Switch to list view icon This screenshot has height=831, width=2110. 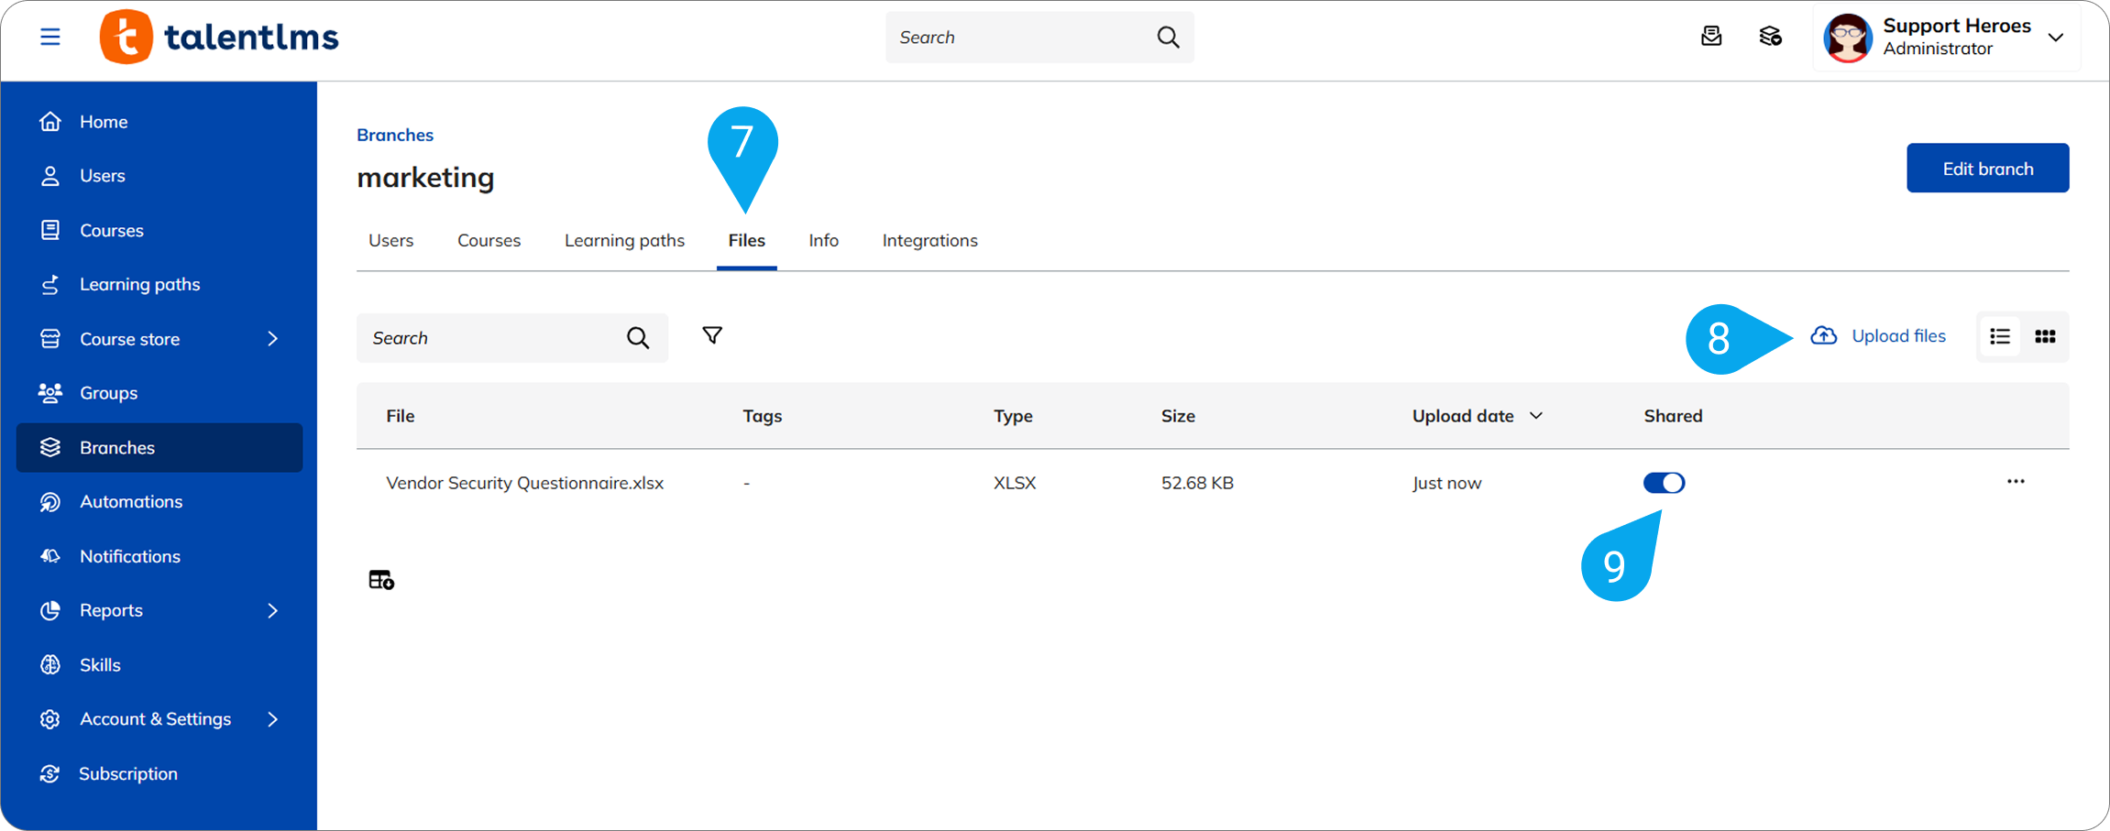click(x=1999, y=337)
